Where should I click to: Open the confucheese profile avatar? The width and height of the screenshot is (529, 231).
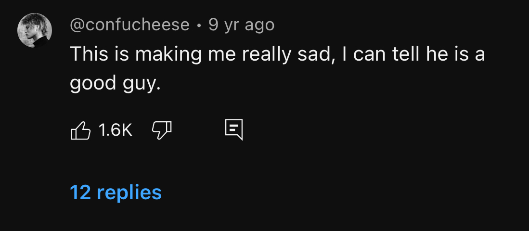click(34, 30)
